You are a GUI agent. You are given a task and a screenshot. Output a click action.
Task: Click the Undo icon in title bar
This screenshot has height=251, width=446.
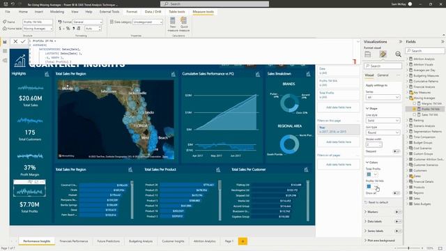coord(13,4)
